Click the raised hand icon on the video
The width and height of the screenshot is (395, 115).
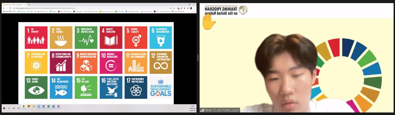pos(209,22)
